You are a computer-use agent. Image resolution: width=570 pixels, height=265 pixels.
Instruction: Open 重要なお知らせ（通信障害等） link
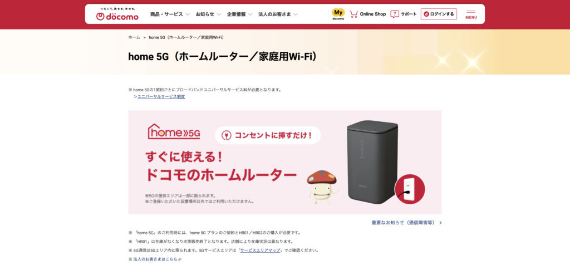403,223
